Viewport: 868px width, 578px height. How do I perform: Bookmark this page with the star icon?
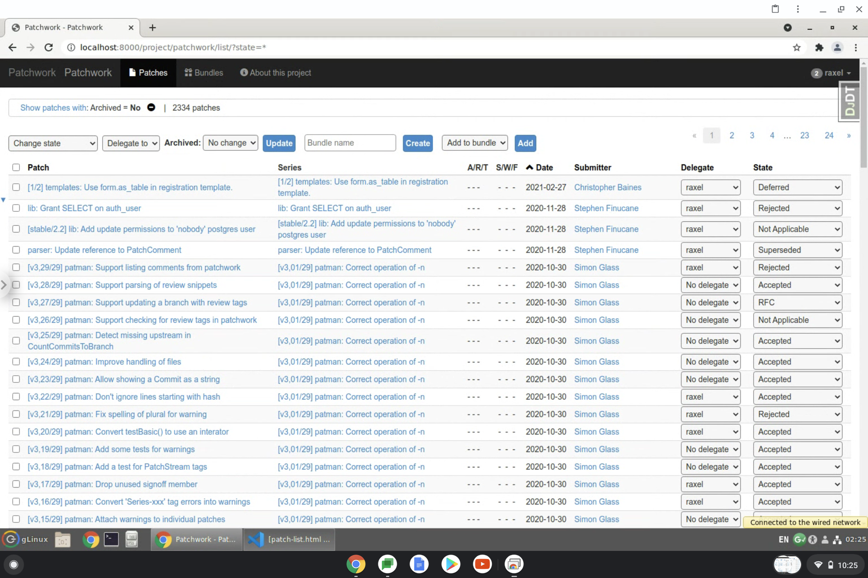[797, 47]
